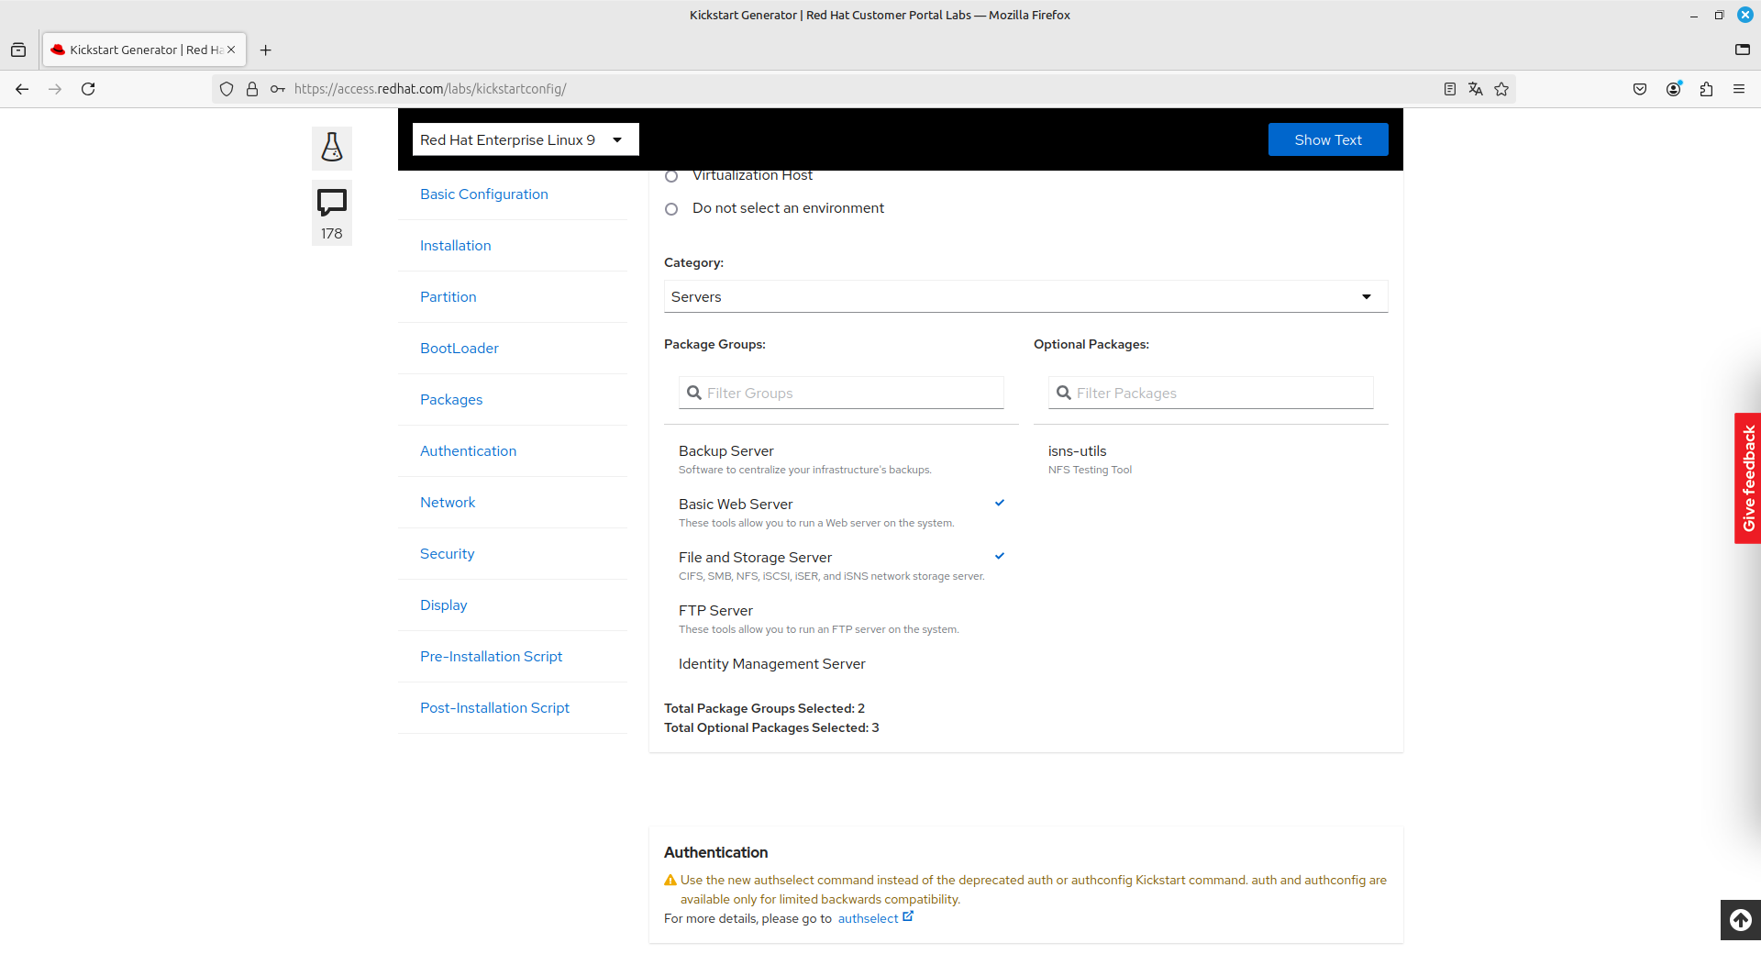Deselect the Basic Web Server checkmark
Screen dimensions: 1761x954
[x=1000, y=503]
